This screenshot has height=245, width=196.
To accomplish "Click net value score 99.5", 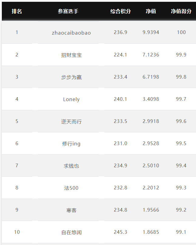I will [181, 143].
